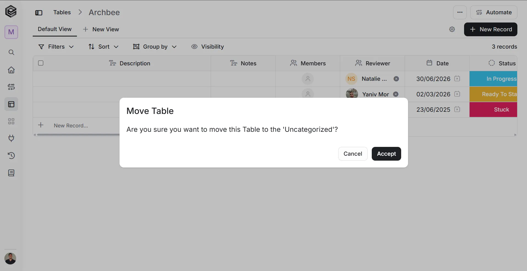
Task: Open the Automate button
Action: (493, 12)
